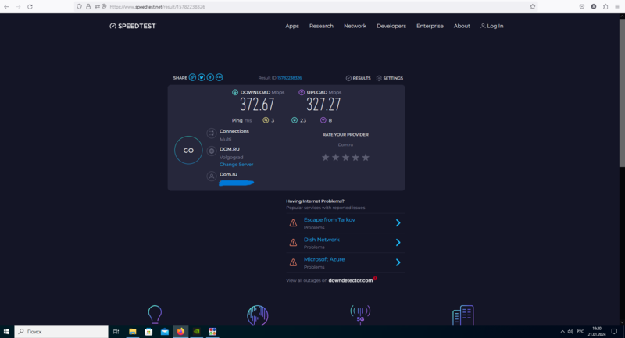Go to Speedtest home via logo
The height and width of the screenshot is (338, 625).
tap(133, 26)
